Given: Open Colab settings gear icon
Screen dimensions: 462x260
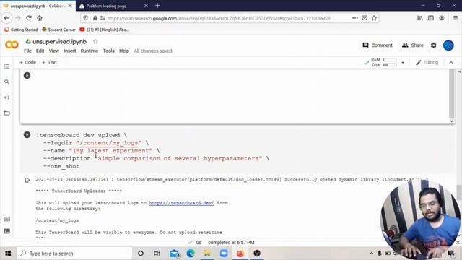Looking at the screenshot, I should [433, 45].
